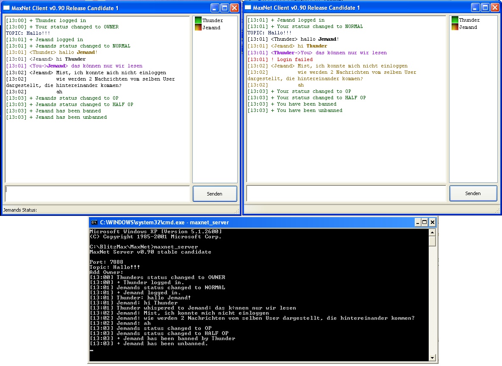The image size is (502, 366).
Task: Maximize the maxnet_server cmd window
Action: [x=424, y=222]
